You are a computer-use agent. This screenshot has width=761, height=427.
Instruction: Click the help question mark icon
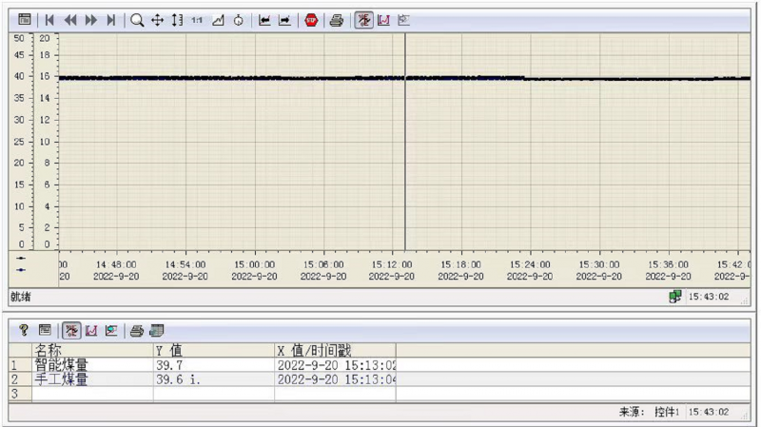point(24,331)
